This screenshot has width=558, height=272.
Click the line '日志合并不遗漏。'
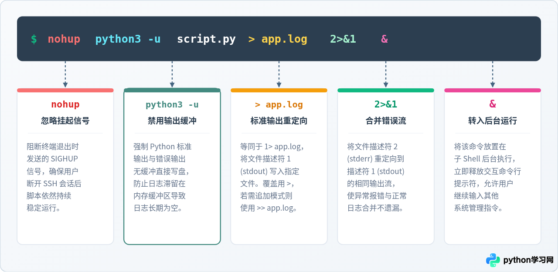pyautogui.click(x=375, y=208)
